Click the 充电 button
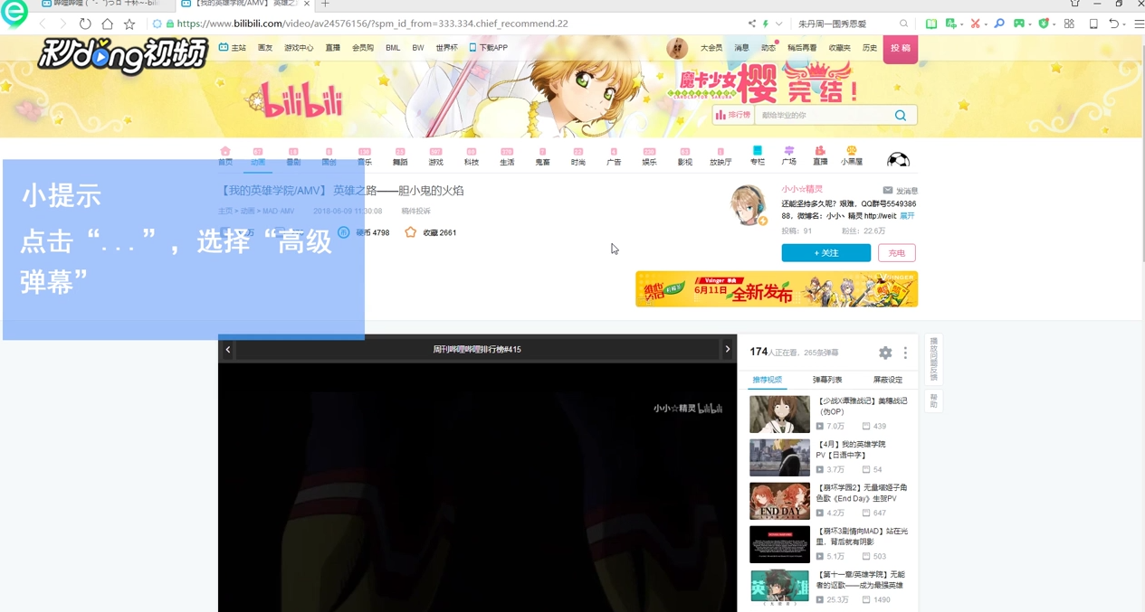 tap(896, 253)
